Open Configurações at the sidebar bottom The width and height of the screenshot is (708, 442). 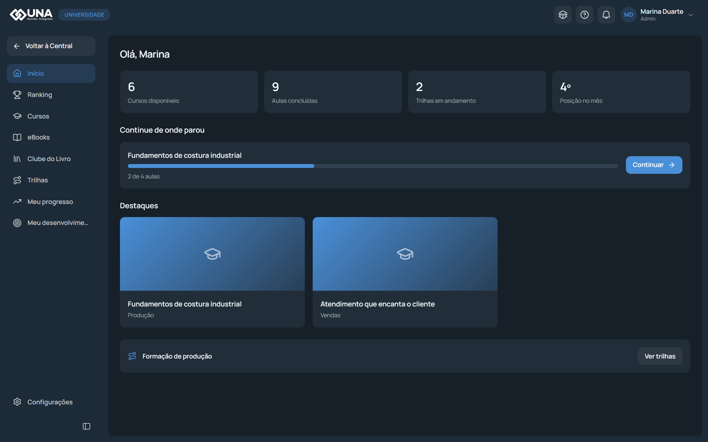point(51,402)
